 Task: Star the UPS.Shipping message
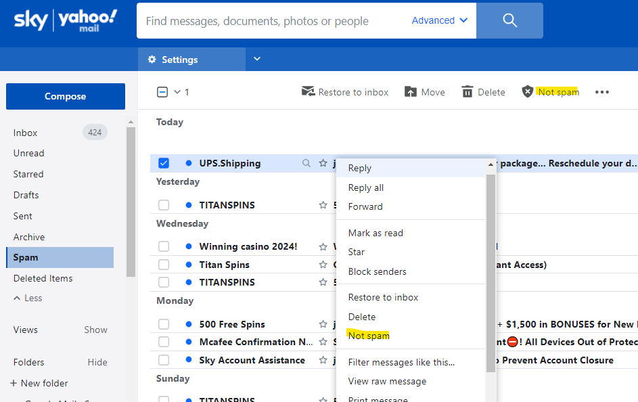pos(323,163)
